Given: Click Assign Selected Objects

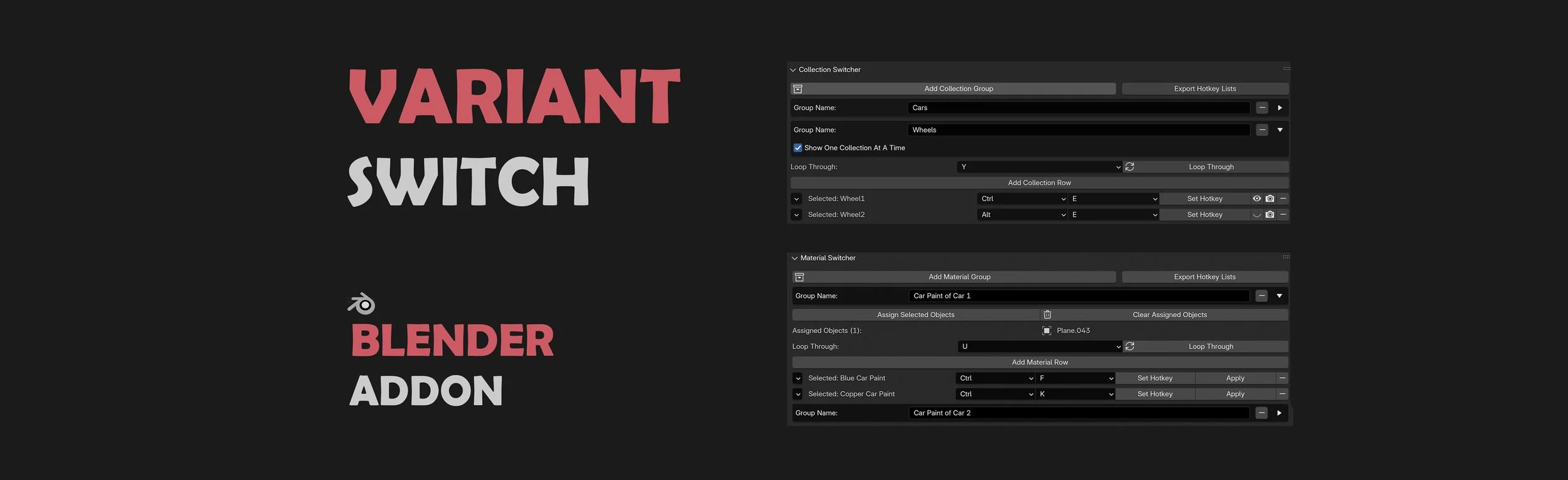Looking at the screenshot, I should (916, 315).
